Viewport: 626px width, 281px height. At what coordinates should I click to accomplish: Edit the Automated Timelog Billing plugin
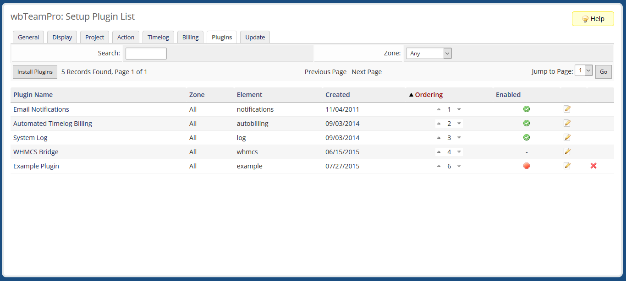(x=567, y=123)
